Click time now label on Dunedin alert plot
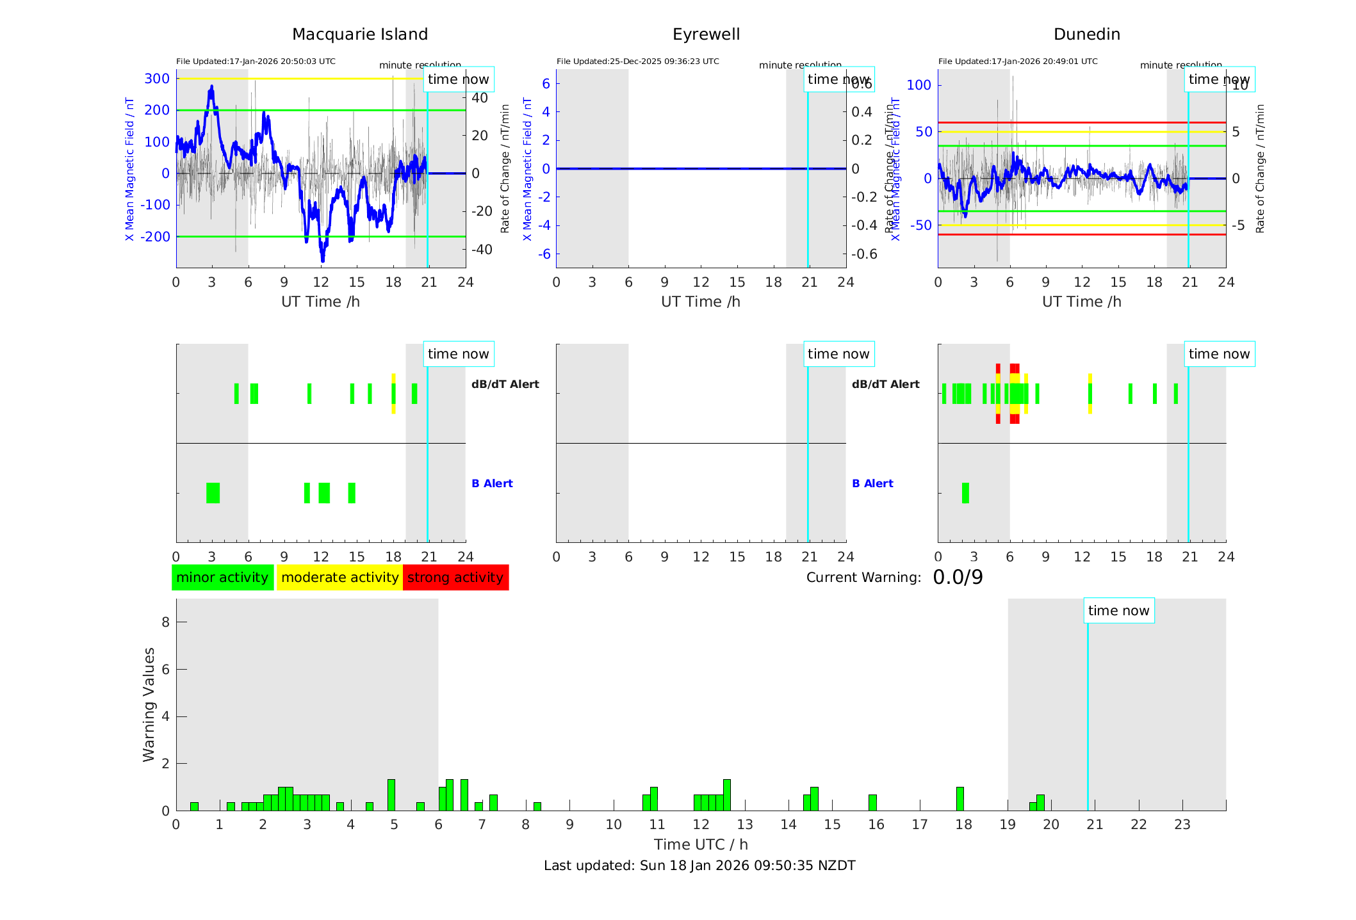This screenshot has height=920, width=1356. (1219, 354)
